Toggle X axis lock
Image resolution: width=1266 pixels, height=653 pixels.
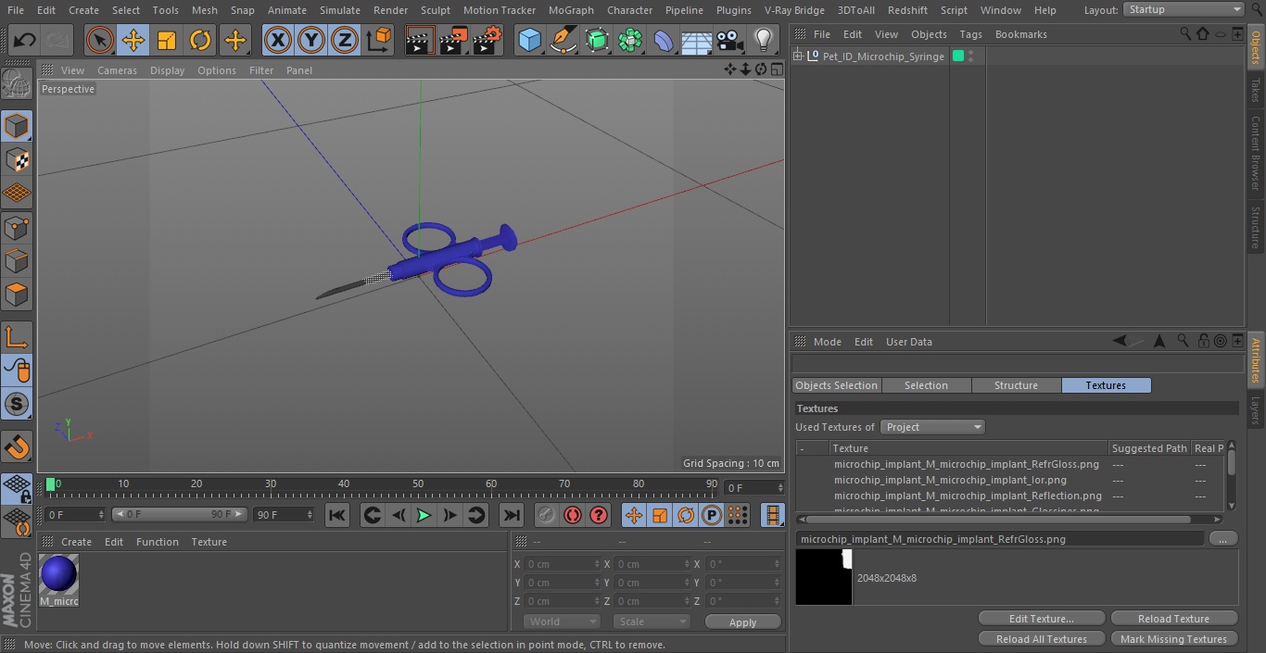[x=278, y=41]
